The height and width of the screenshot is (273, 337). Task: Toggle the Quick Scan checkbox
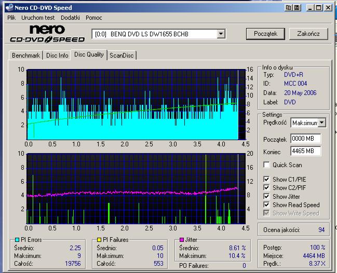pyautogui.click(x=266, y=165)
